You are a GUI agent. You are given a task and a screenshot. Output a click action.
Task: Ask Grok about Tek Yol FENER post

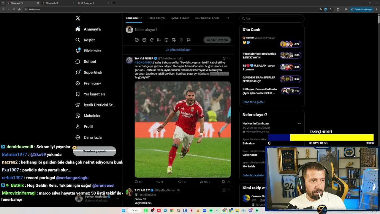(x=224, y=59)
